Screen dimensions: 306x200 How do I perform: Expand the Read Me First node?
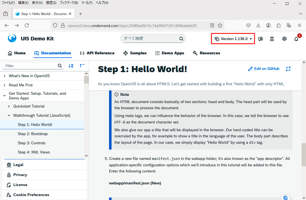click(x=4, y=85)
